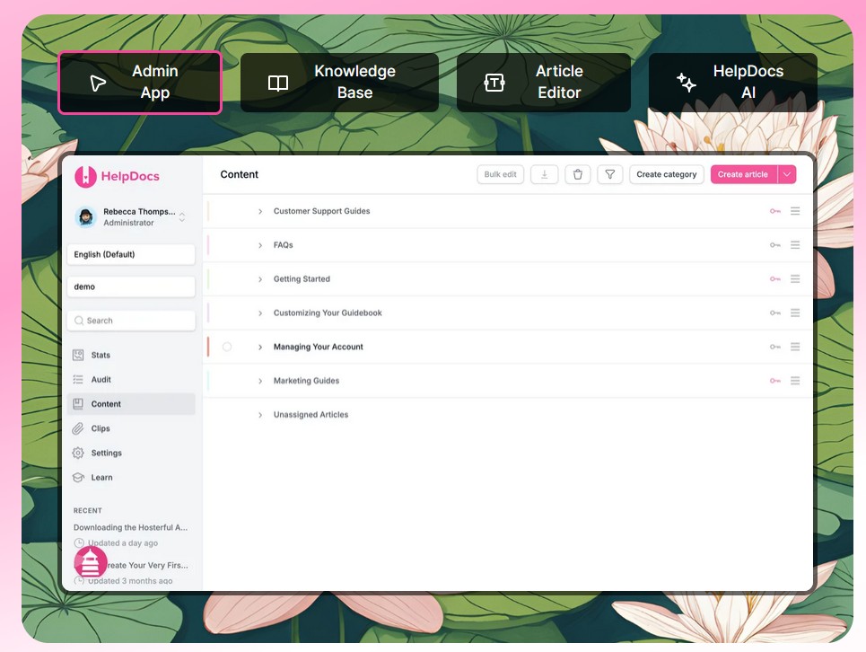Click the Stats sidebar icon
Screen dimensions: 866x652
point(78,355)
